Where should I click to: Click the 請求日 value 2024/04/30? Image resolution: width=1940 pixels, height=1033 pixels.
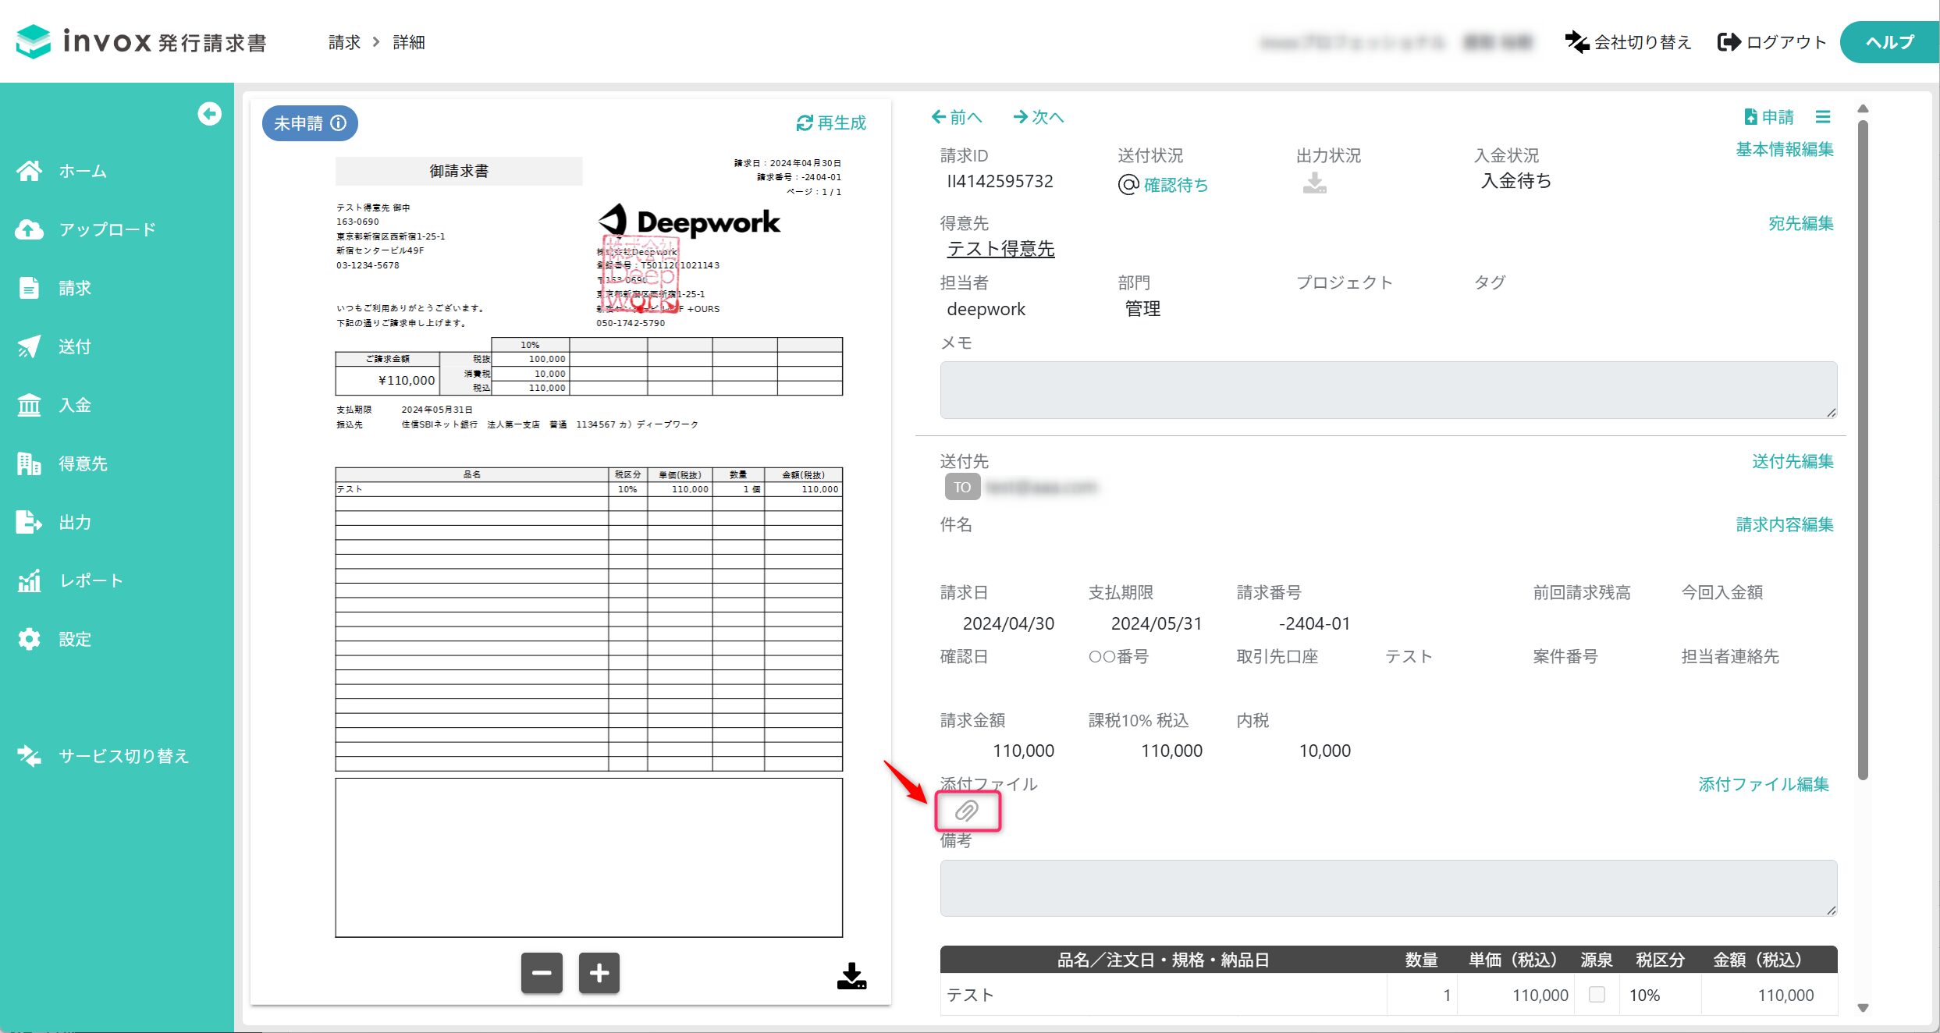point(1008,623)
